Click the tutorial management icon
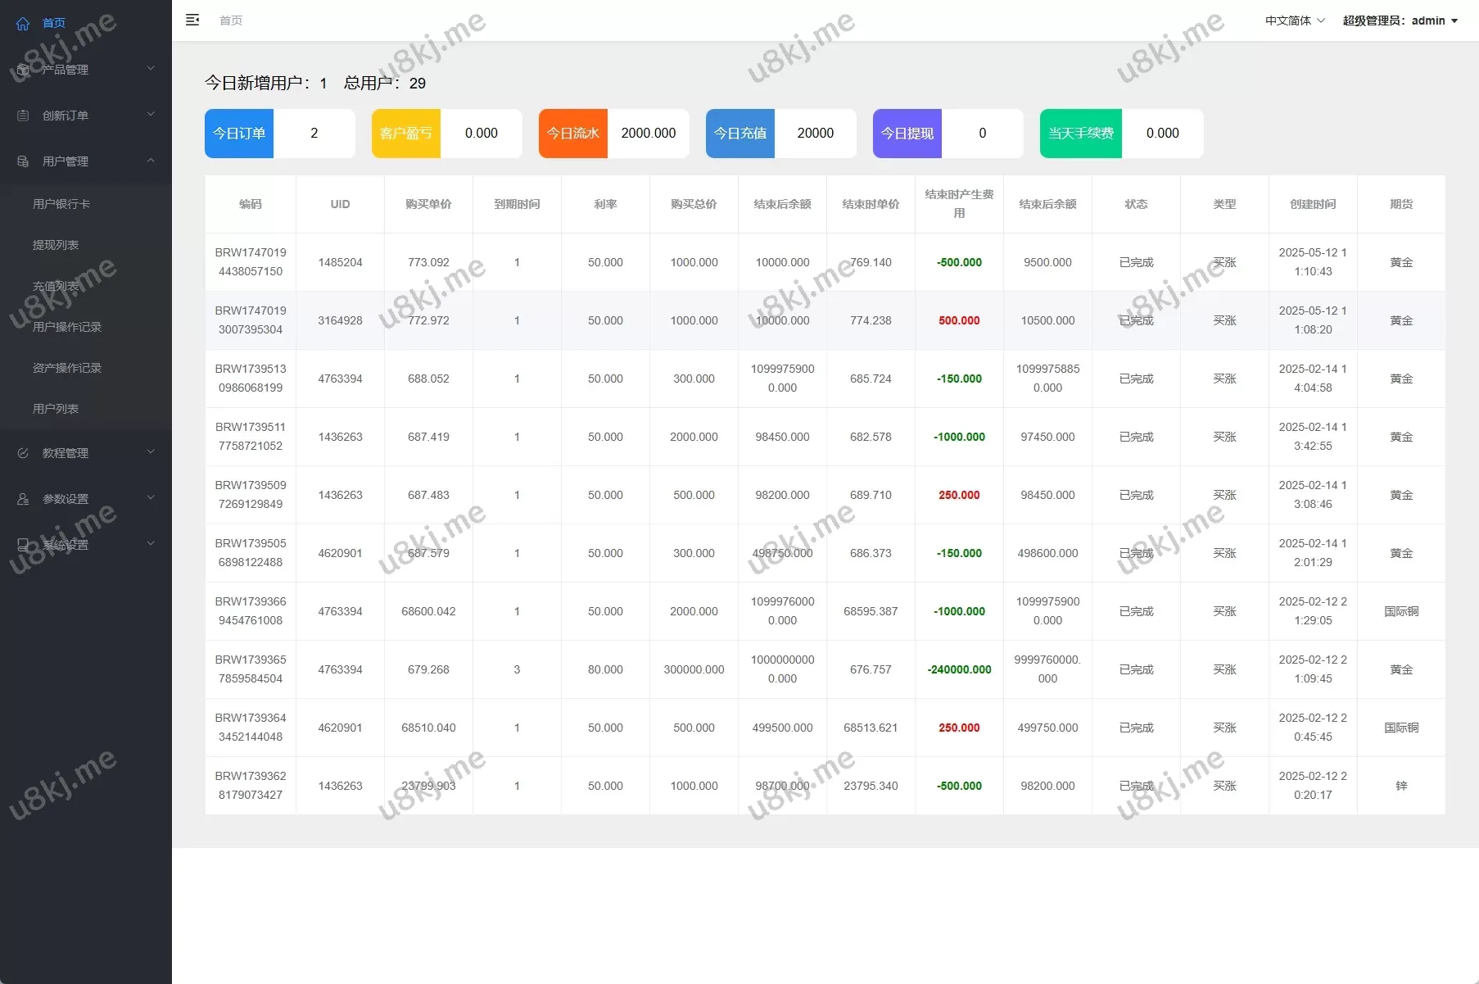 click(23, 453)
